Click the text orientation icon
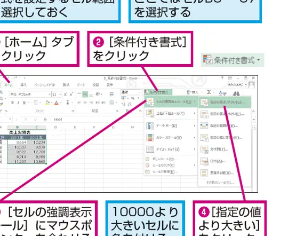Viewport: 288px width, 236px height. pyautogui.click(x=98, y=95)
